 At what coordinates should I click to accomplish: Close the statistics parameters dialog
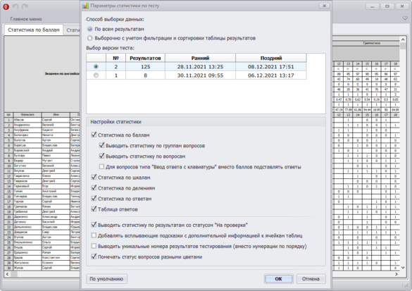[x=324, y=6]
